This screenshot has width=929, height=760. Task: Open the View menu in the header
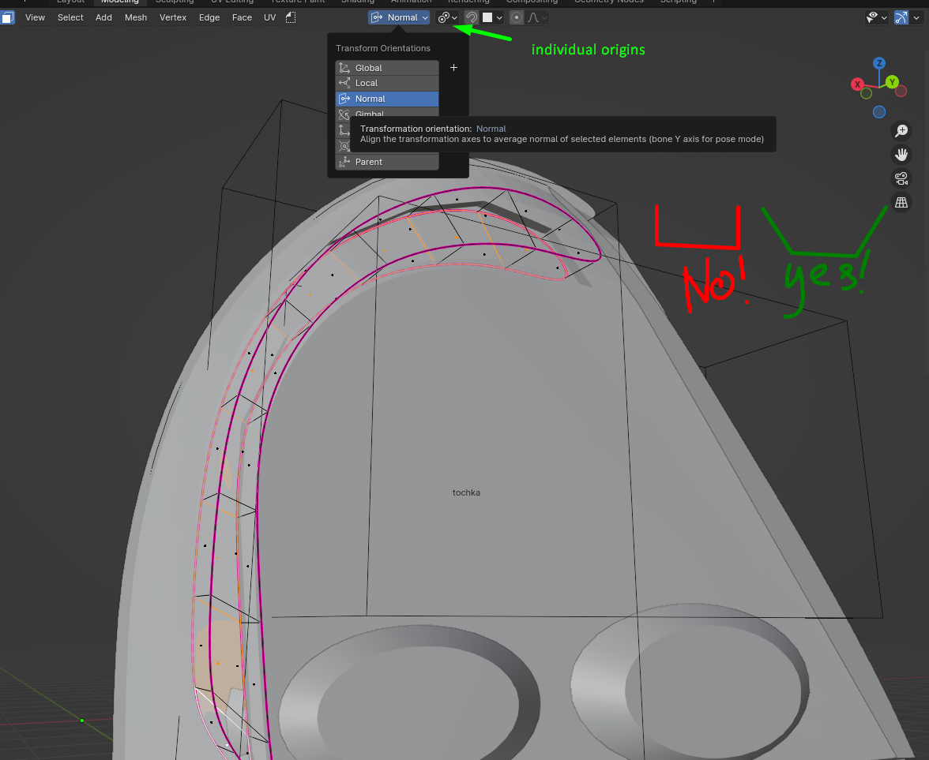35,17
